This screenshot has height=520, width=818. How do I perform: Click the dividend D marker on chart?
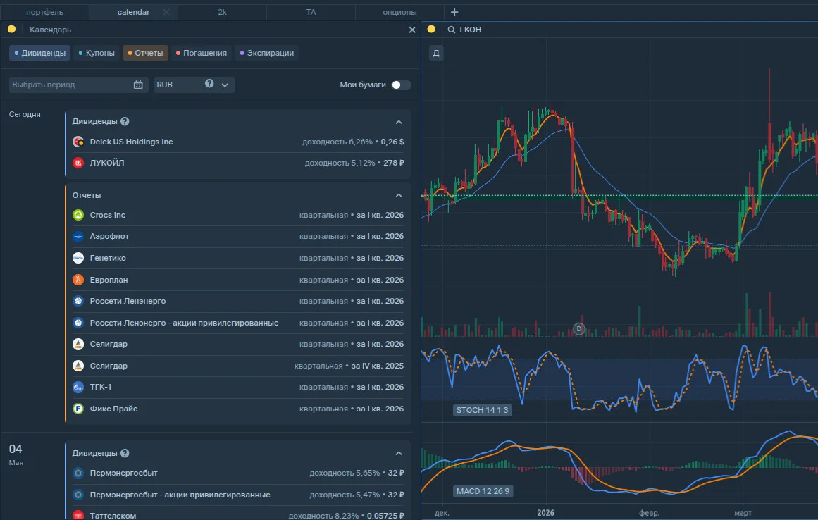pos(578,328)
